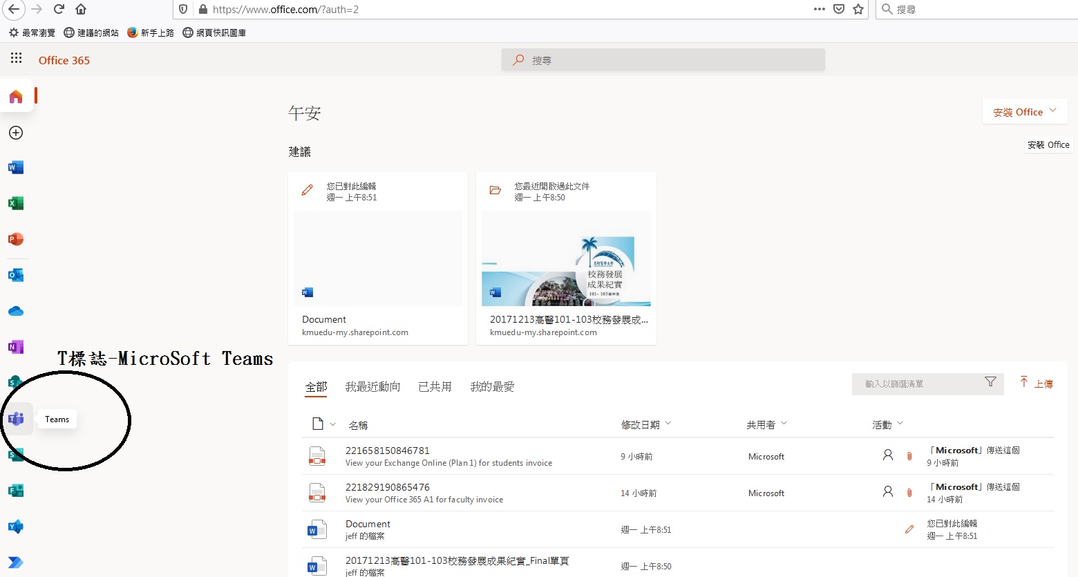Switch to 已共用 tab
The width and height of the screenshot is (1078, 577).
pyautogui.click(x=435, y=387)
